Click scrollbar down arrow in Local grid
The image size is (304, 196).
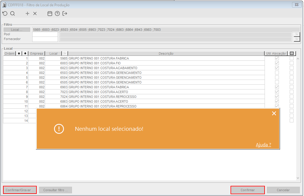pyautogui.click(x=298, y=178)
